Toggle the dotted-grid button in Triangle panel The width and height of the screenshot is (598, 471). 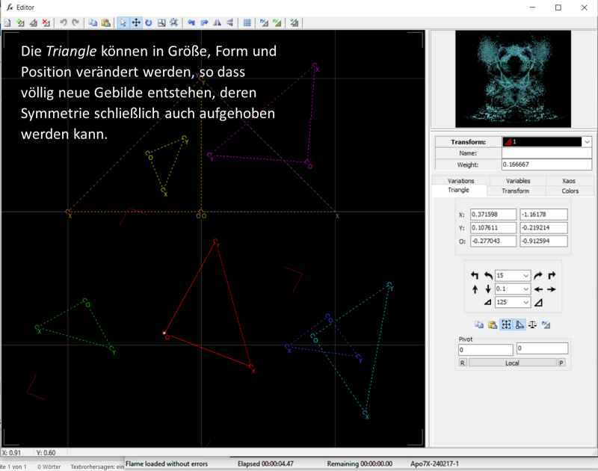coord(506,324)
